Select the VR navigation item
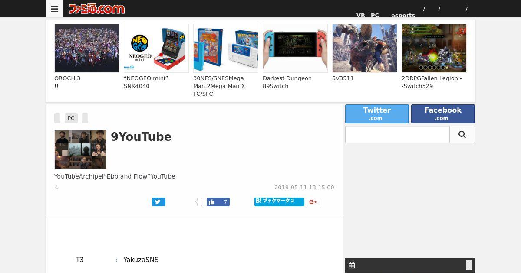 click(x=361, y=15)
